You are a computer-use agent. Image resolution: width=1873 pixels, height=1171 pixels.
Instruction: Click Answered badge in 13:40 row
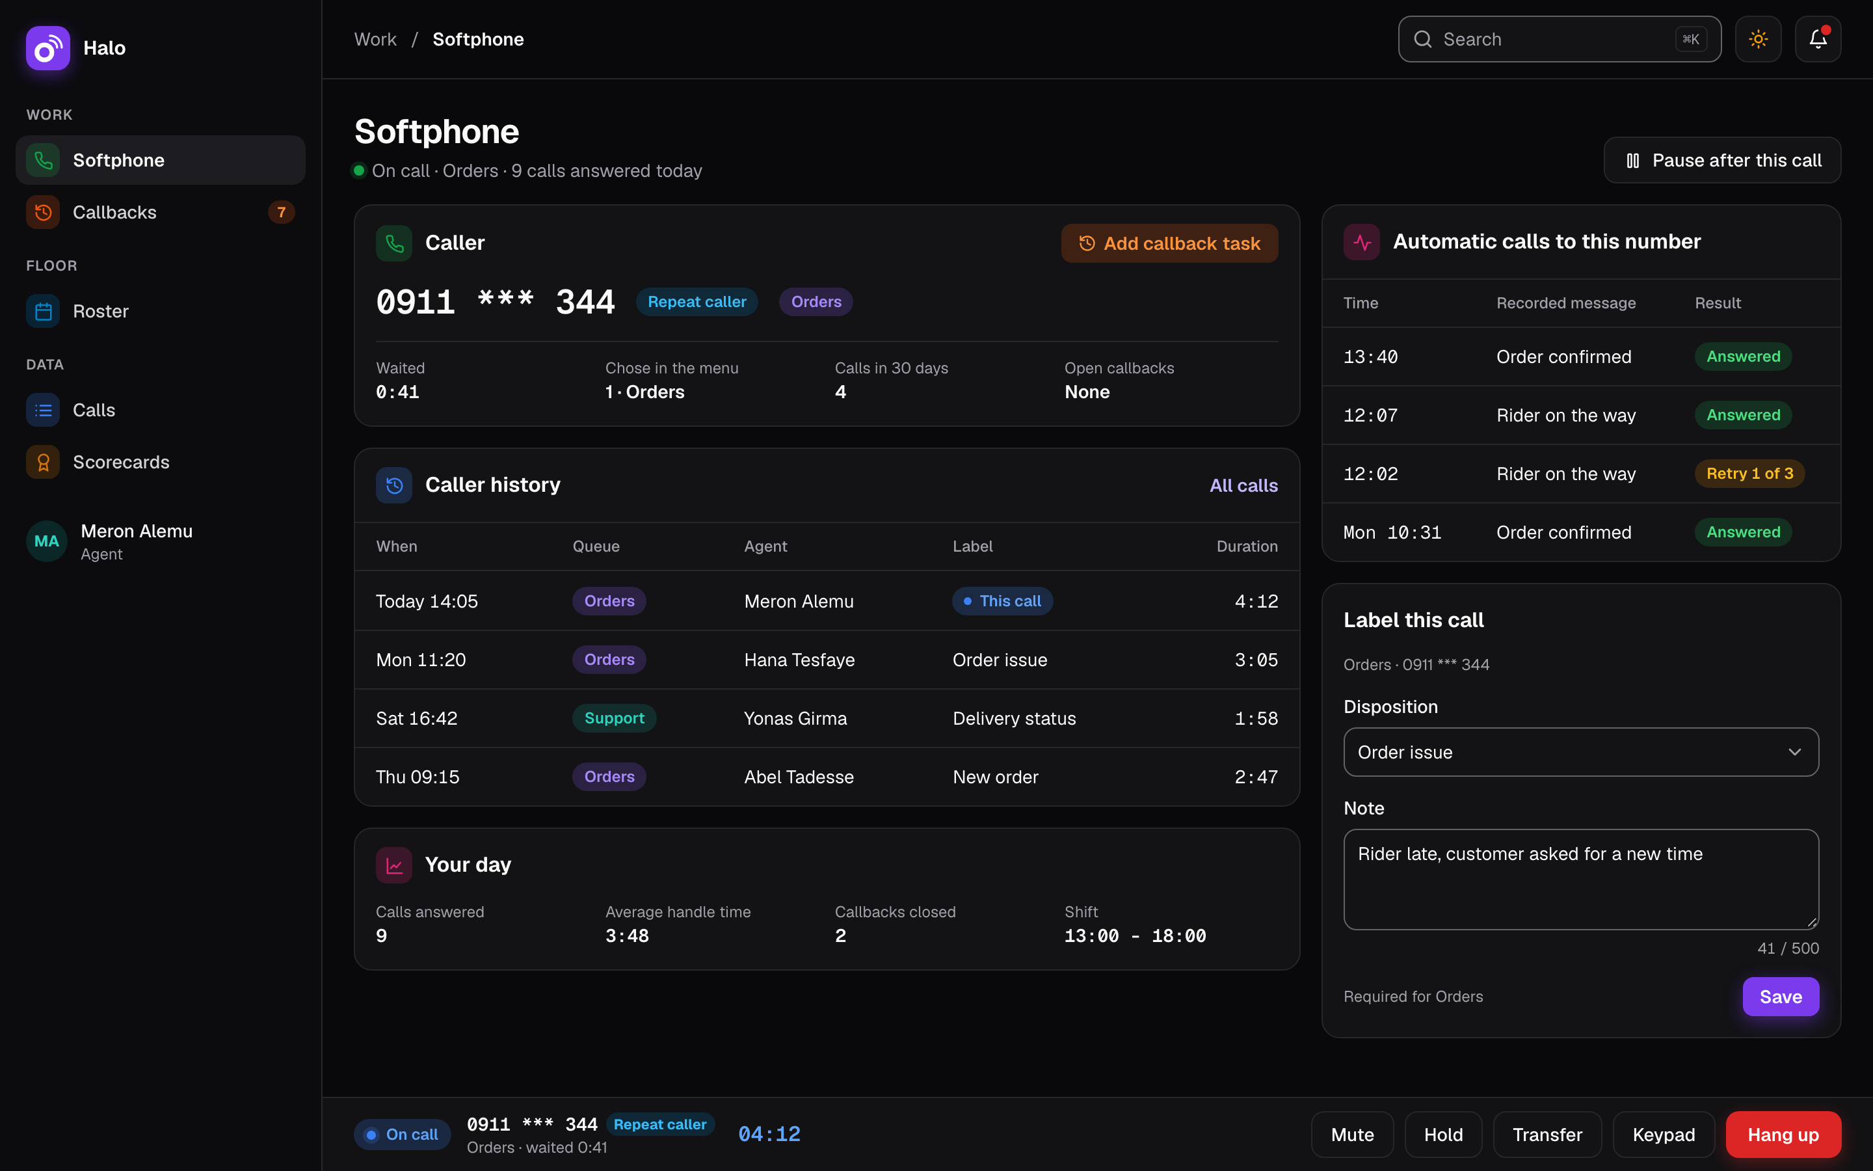coord(1743,357)
